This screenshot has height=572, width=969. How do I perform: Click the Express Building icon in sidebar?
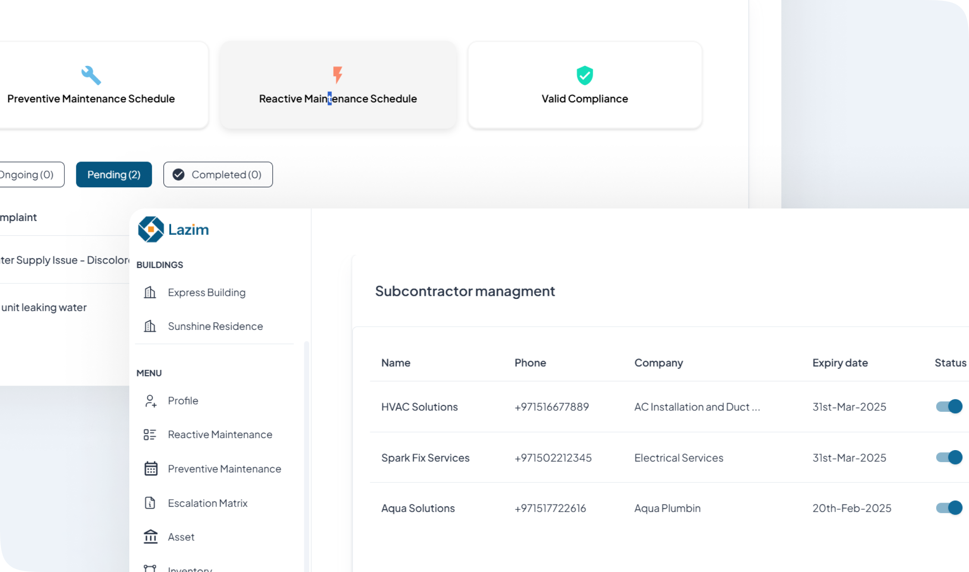(150, 292)
